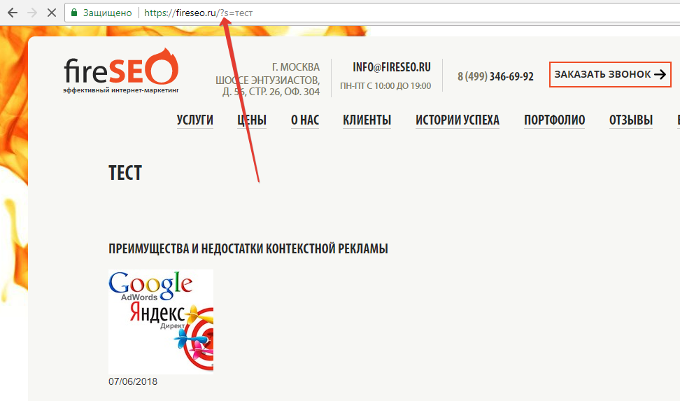Open the contextual advertising article title
680x401 pixels.
(x=248, y=249)
